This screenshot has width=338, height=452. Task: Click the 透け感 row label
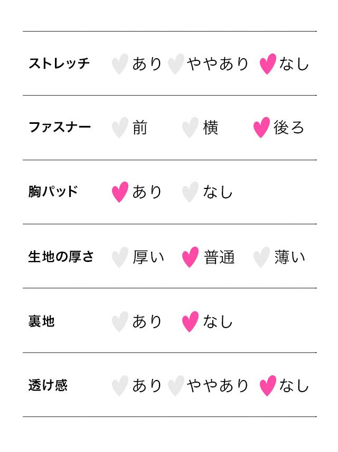click(48, 385)
